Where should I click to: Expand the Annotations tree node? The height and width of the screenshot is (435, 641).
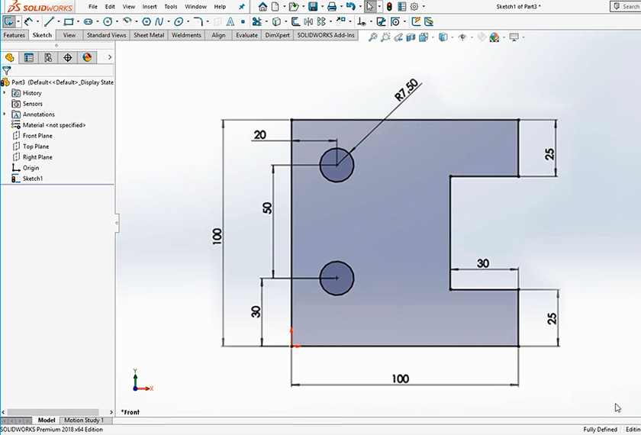pyautogui.click(x=5, y=114)
